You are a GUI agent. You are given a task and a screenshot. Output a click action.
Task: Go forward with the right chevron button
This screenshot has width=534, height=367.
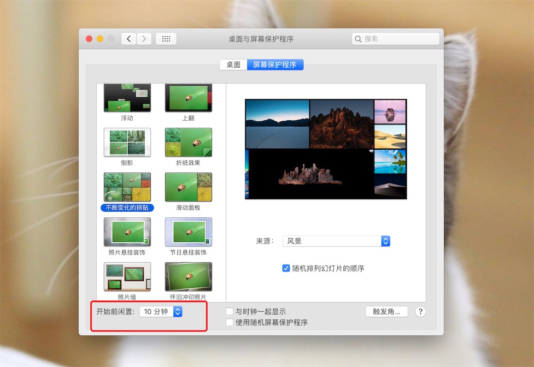coord(144,39)
